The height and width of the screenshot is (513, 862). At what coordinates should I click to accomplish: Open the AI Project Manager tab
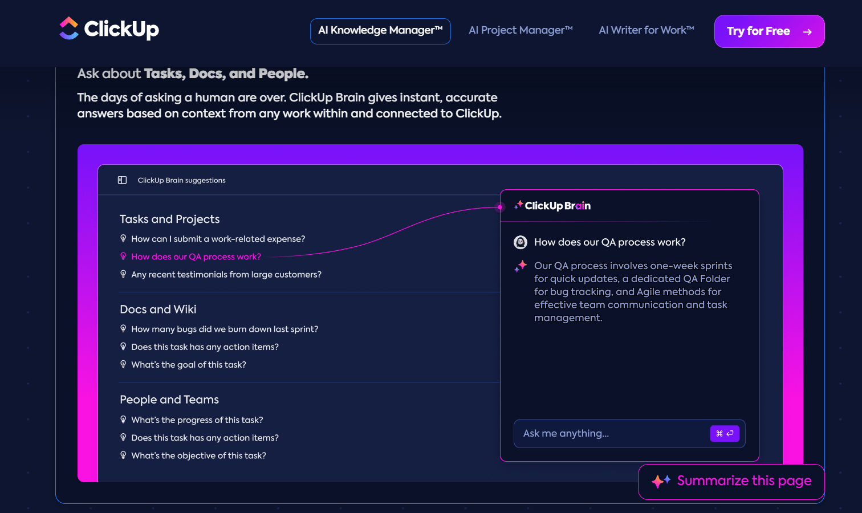coord(519,30)
